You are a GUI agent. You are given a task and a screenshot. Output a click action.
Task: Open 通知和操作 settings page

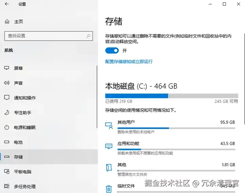click(x=48, y=98)
